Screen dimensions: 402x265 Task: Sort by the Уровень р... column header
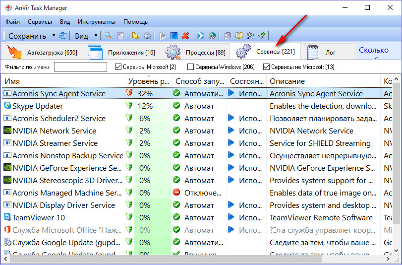149,81
